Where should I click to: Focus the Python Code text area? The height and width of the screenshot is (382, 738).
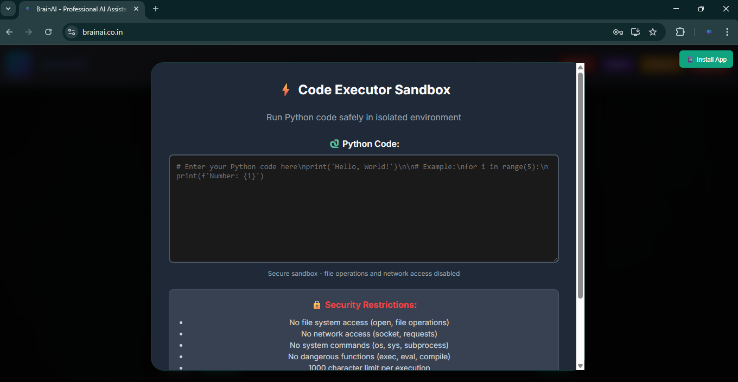pyautogui.click(x=364, y=209)
